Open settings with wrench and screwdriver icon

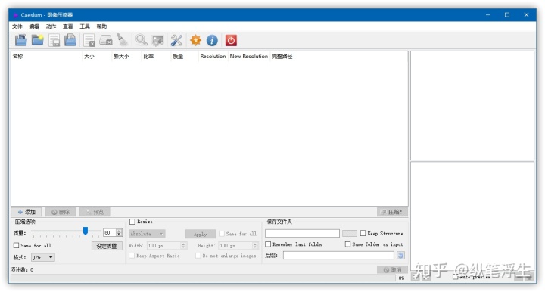coord(176,40)
